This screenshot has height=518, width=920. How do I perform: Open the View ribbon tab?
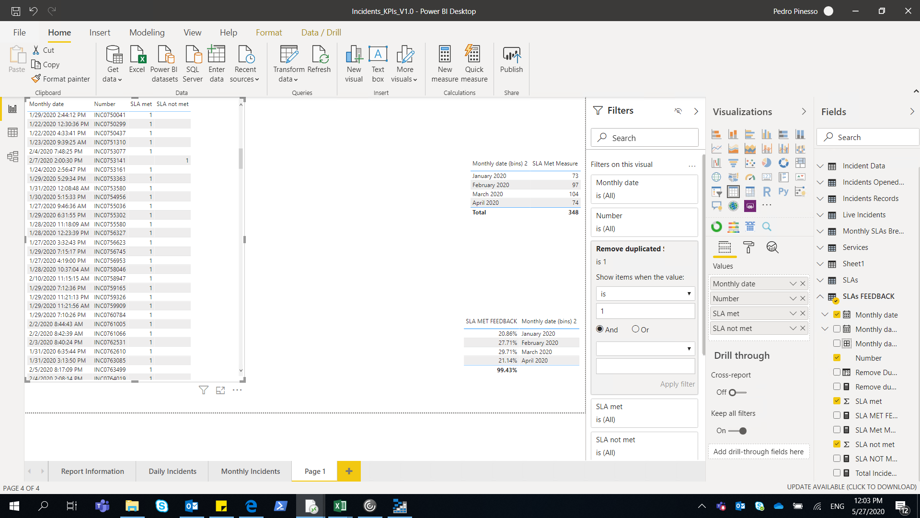(x=193, y=33)
